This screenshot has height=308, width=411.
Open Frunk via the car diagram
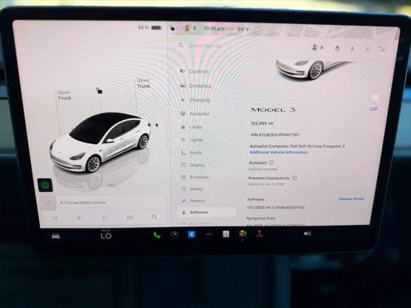64,95
